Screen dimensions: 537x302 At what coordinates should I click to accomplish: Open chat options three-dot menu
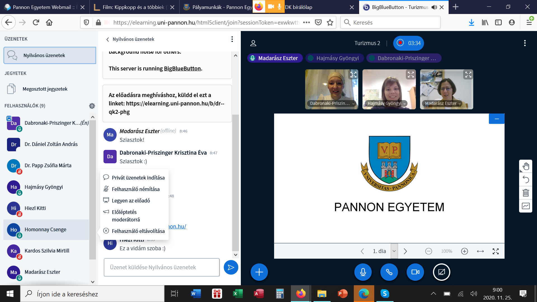pyautogui.click(x=232, y=39)
